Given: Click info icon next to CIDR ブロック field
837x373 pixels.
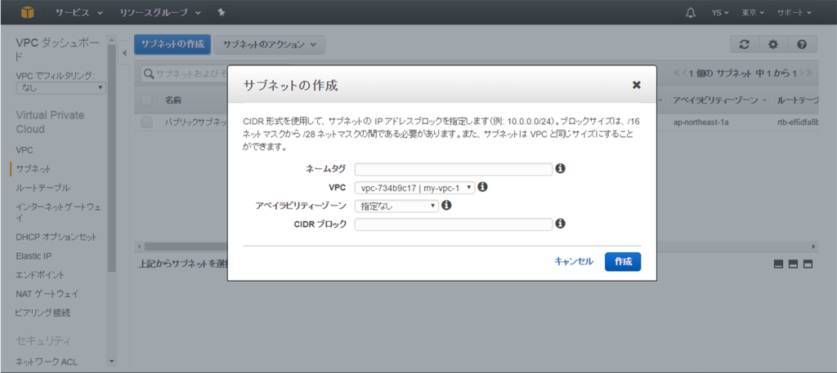Looking at the screenshot, I should pyautogui.click(x=560, y=224).
